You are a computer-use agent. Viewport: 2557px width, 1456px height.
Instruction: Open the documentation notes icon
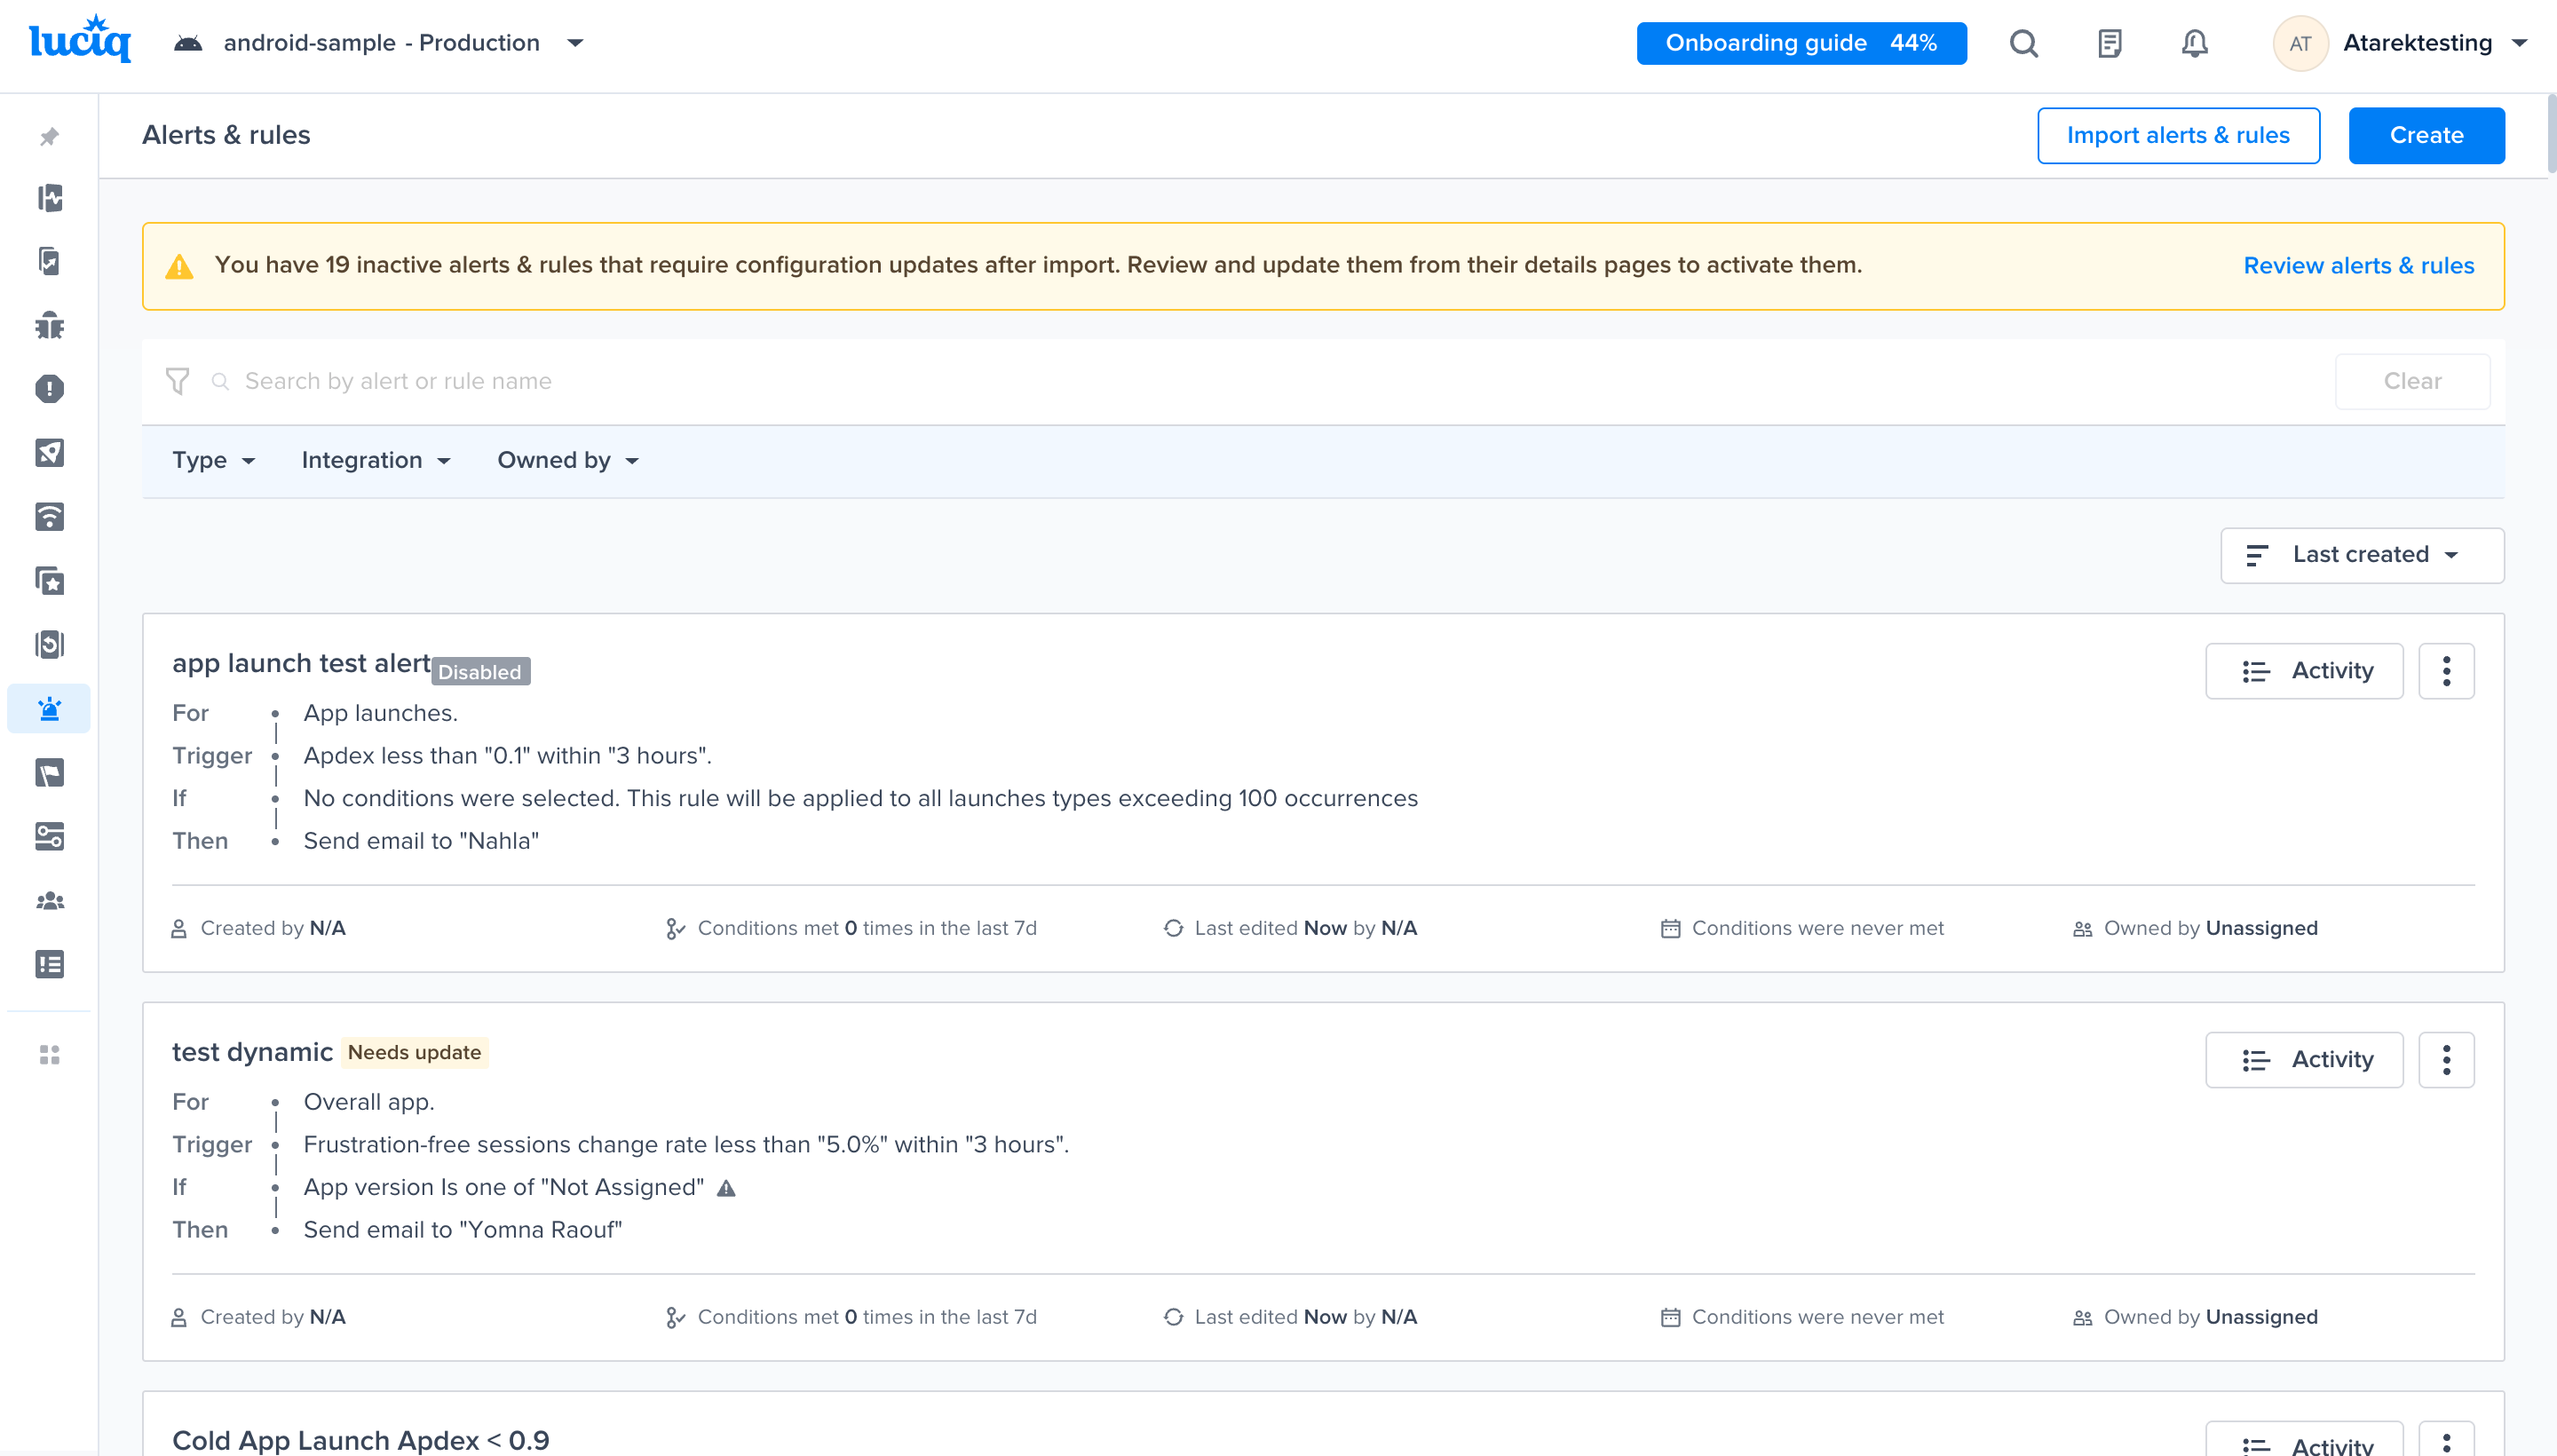[2109, 43]
